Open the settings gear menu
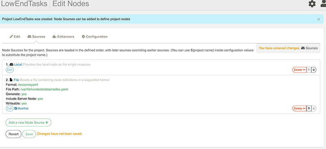The image size is (326, 149). click(x=312, y=4)
